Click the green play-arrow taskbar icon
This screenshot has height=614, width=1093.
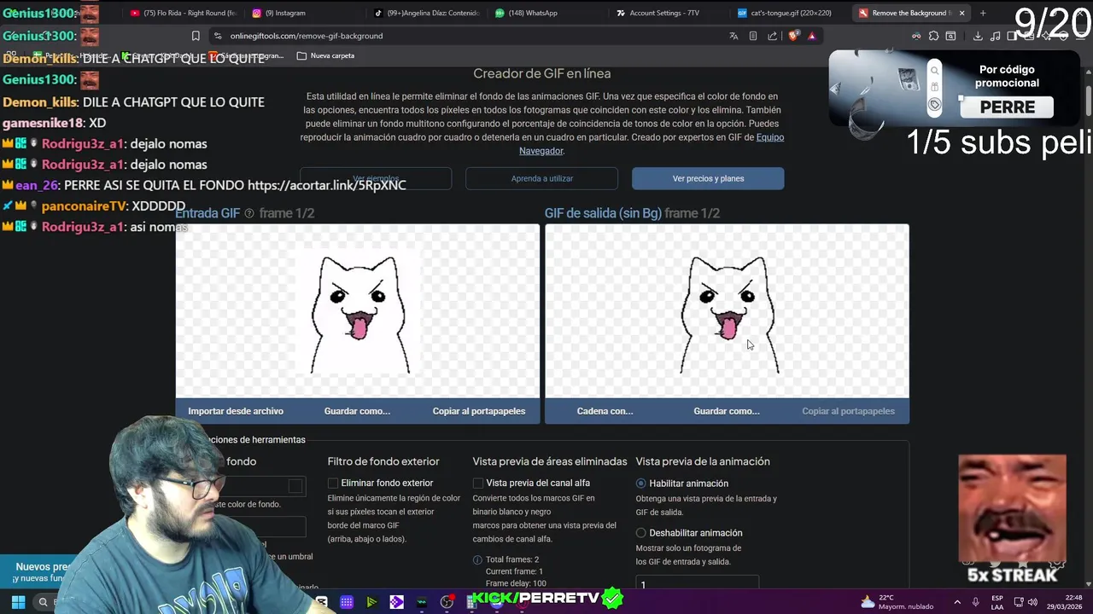(x=371, y=602)
